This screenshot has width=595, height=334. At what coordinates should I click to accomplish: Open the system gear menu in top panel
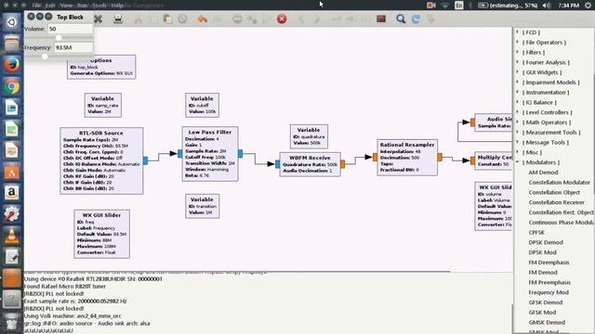[x=588, y=6]
